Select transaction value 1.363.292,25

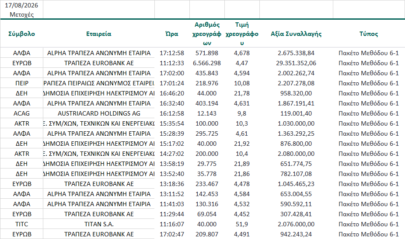[296, 134]
